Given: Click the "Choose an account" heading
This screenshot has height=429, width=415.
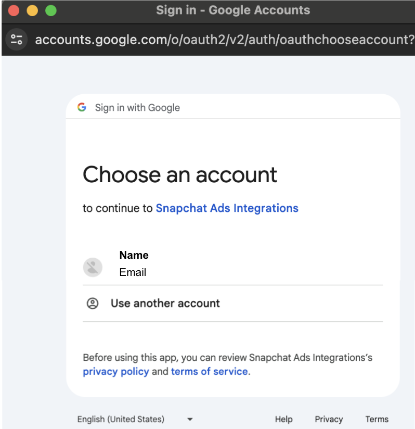Looking at the screenshot, I should click(x=179, y=175).
